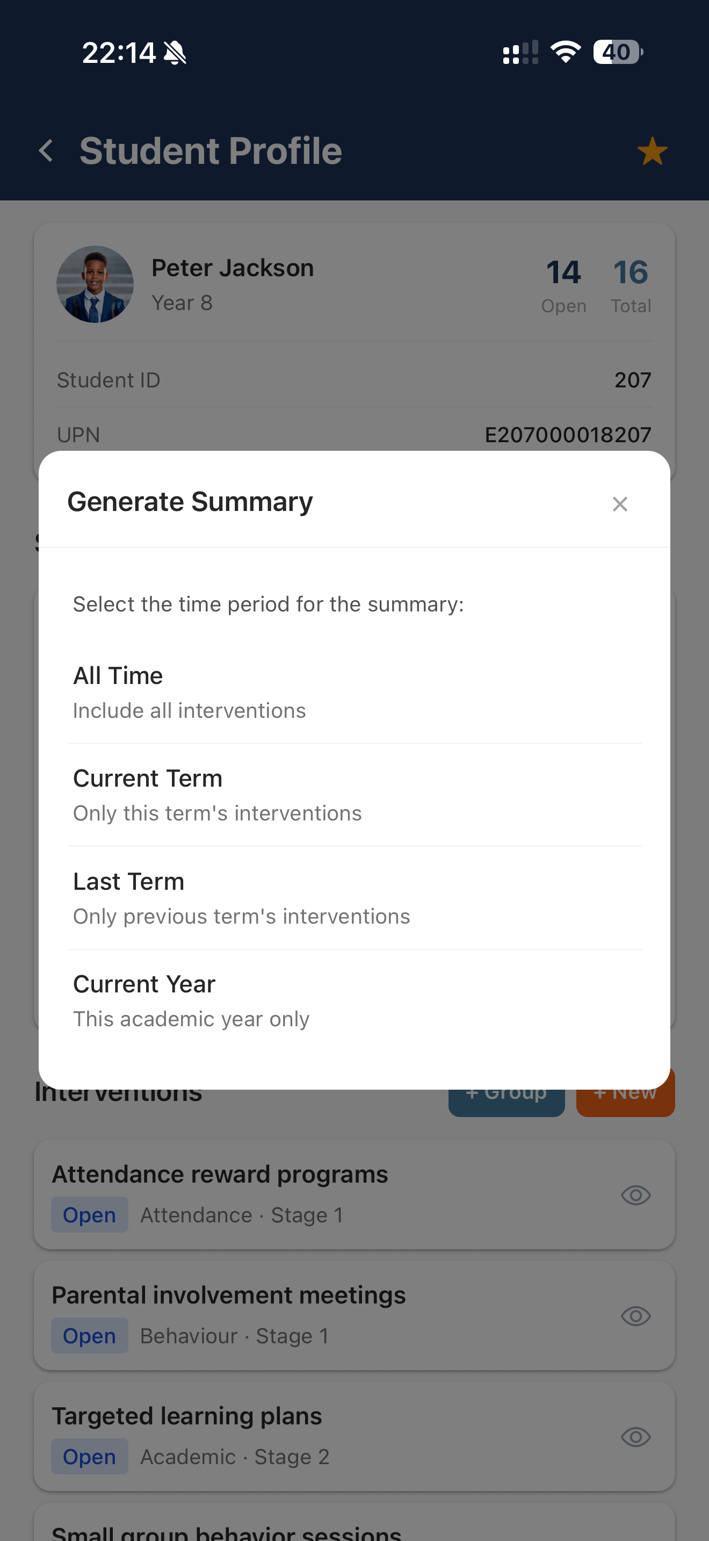The height and width of the screenshot is (1541, 709).
Task: Choose Current Term for the summary
Action: point(354,795)
